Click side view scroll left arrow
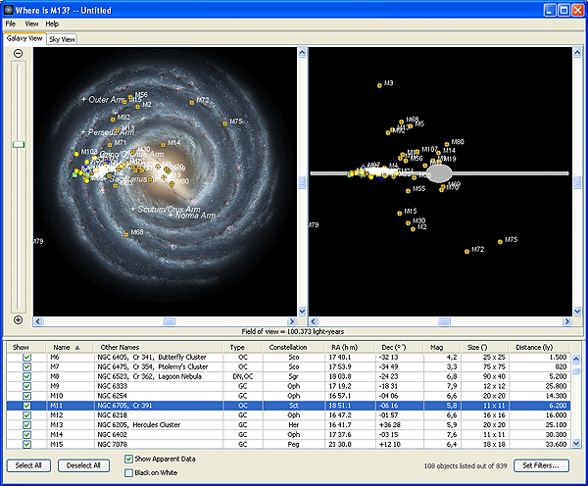 314,321
